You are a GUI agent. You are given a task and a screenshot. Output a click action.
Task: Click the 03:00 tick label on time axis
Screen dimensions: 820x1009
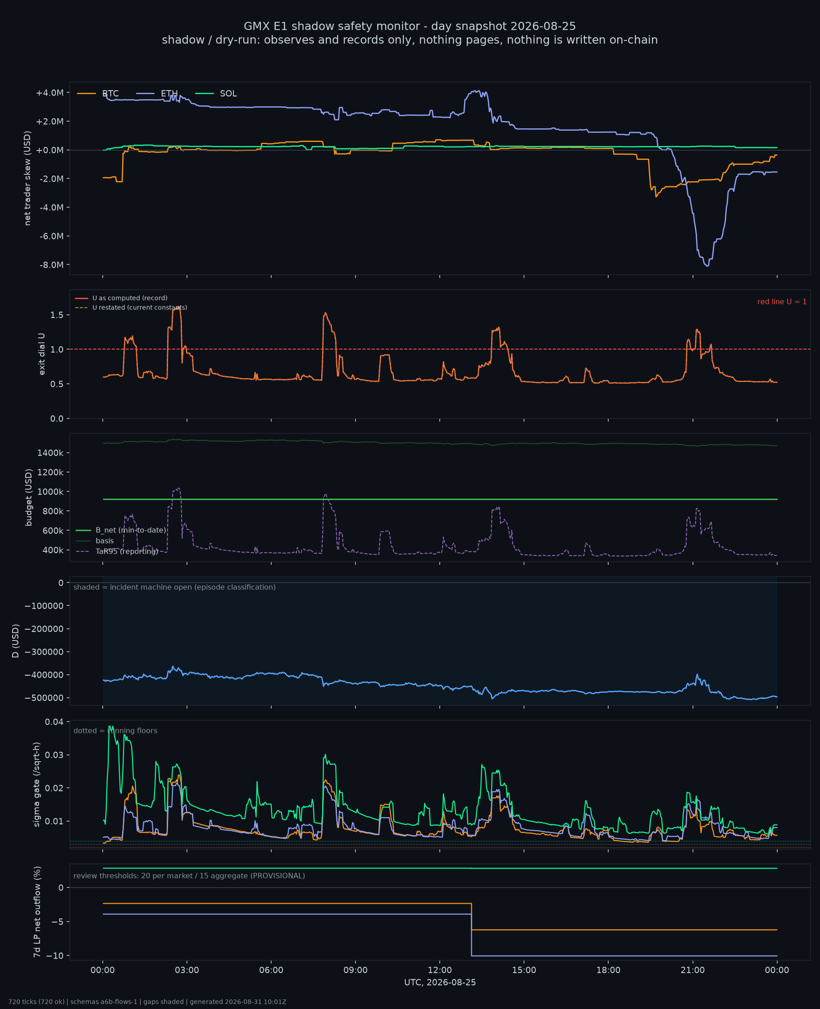click(187, 970)
